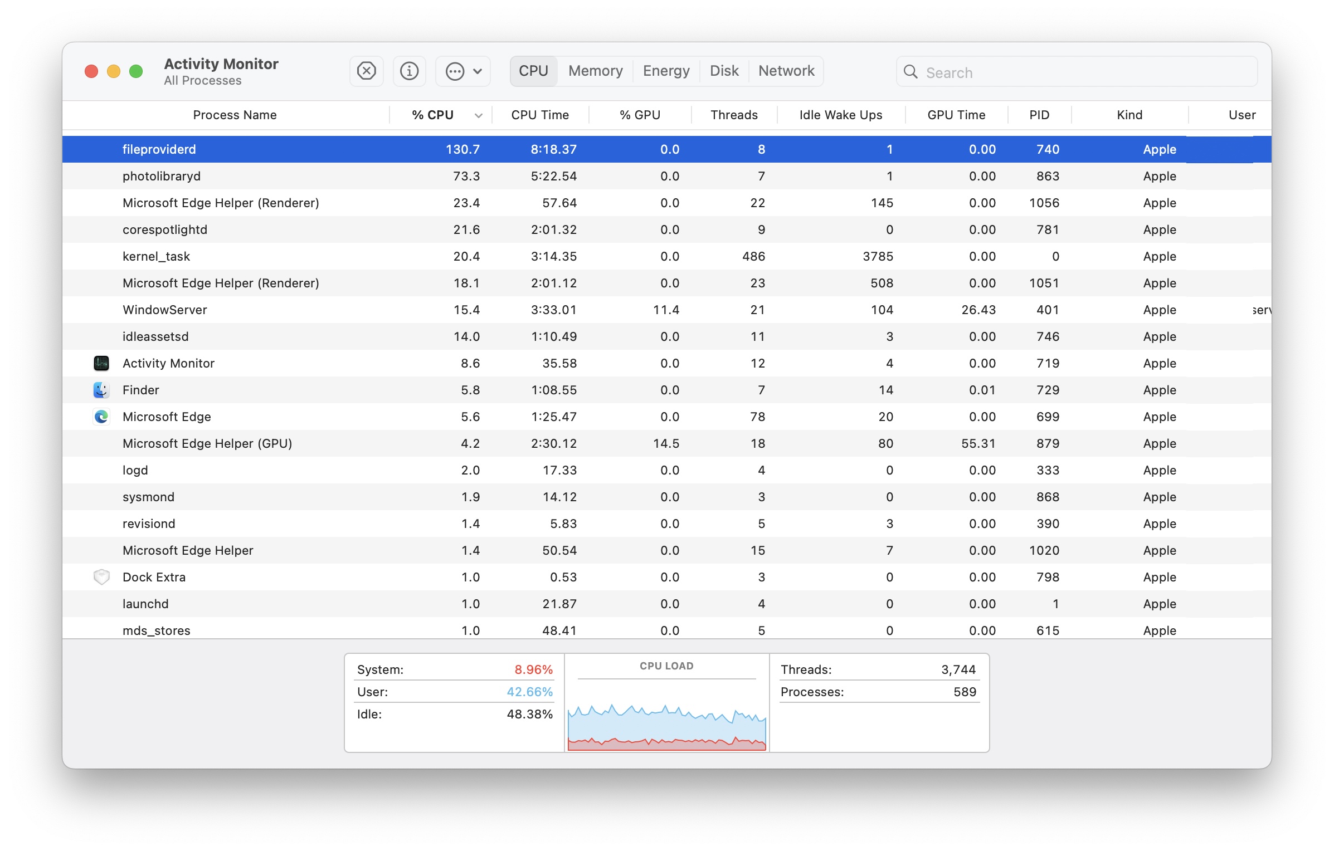Quit the selected process using the X icon
The image size is (1334, 851).
point(366,71)
